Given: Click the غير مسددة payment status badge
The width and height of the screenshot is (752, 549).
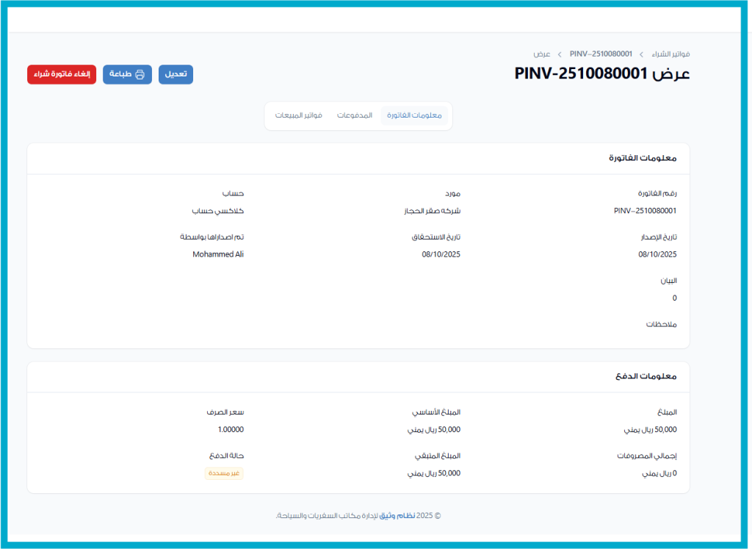Looking at the screenshot, I should pyautogui.click(x=224, y=473).
